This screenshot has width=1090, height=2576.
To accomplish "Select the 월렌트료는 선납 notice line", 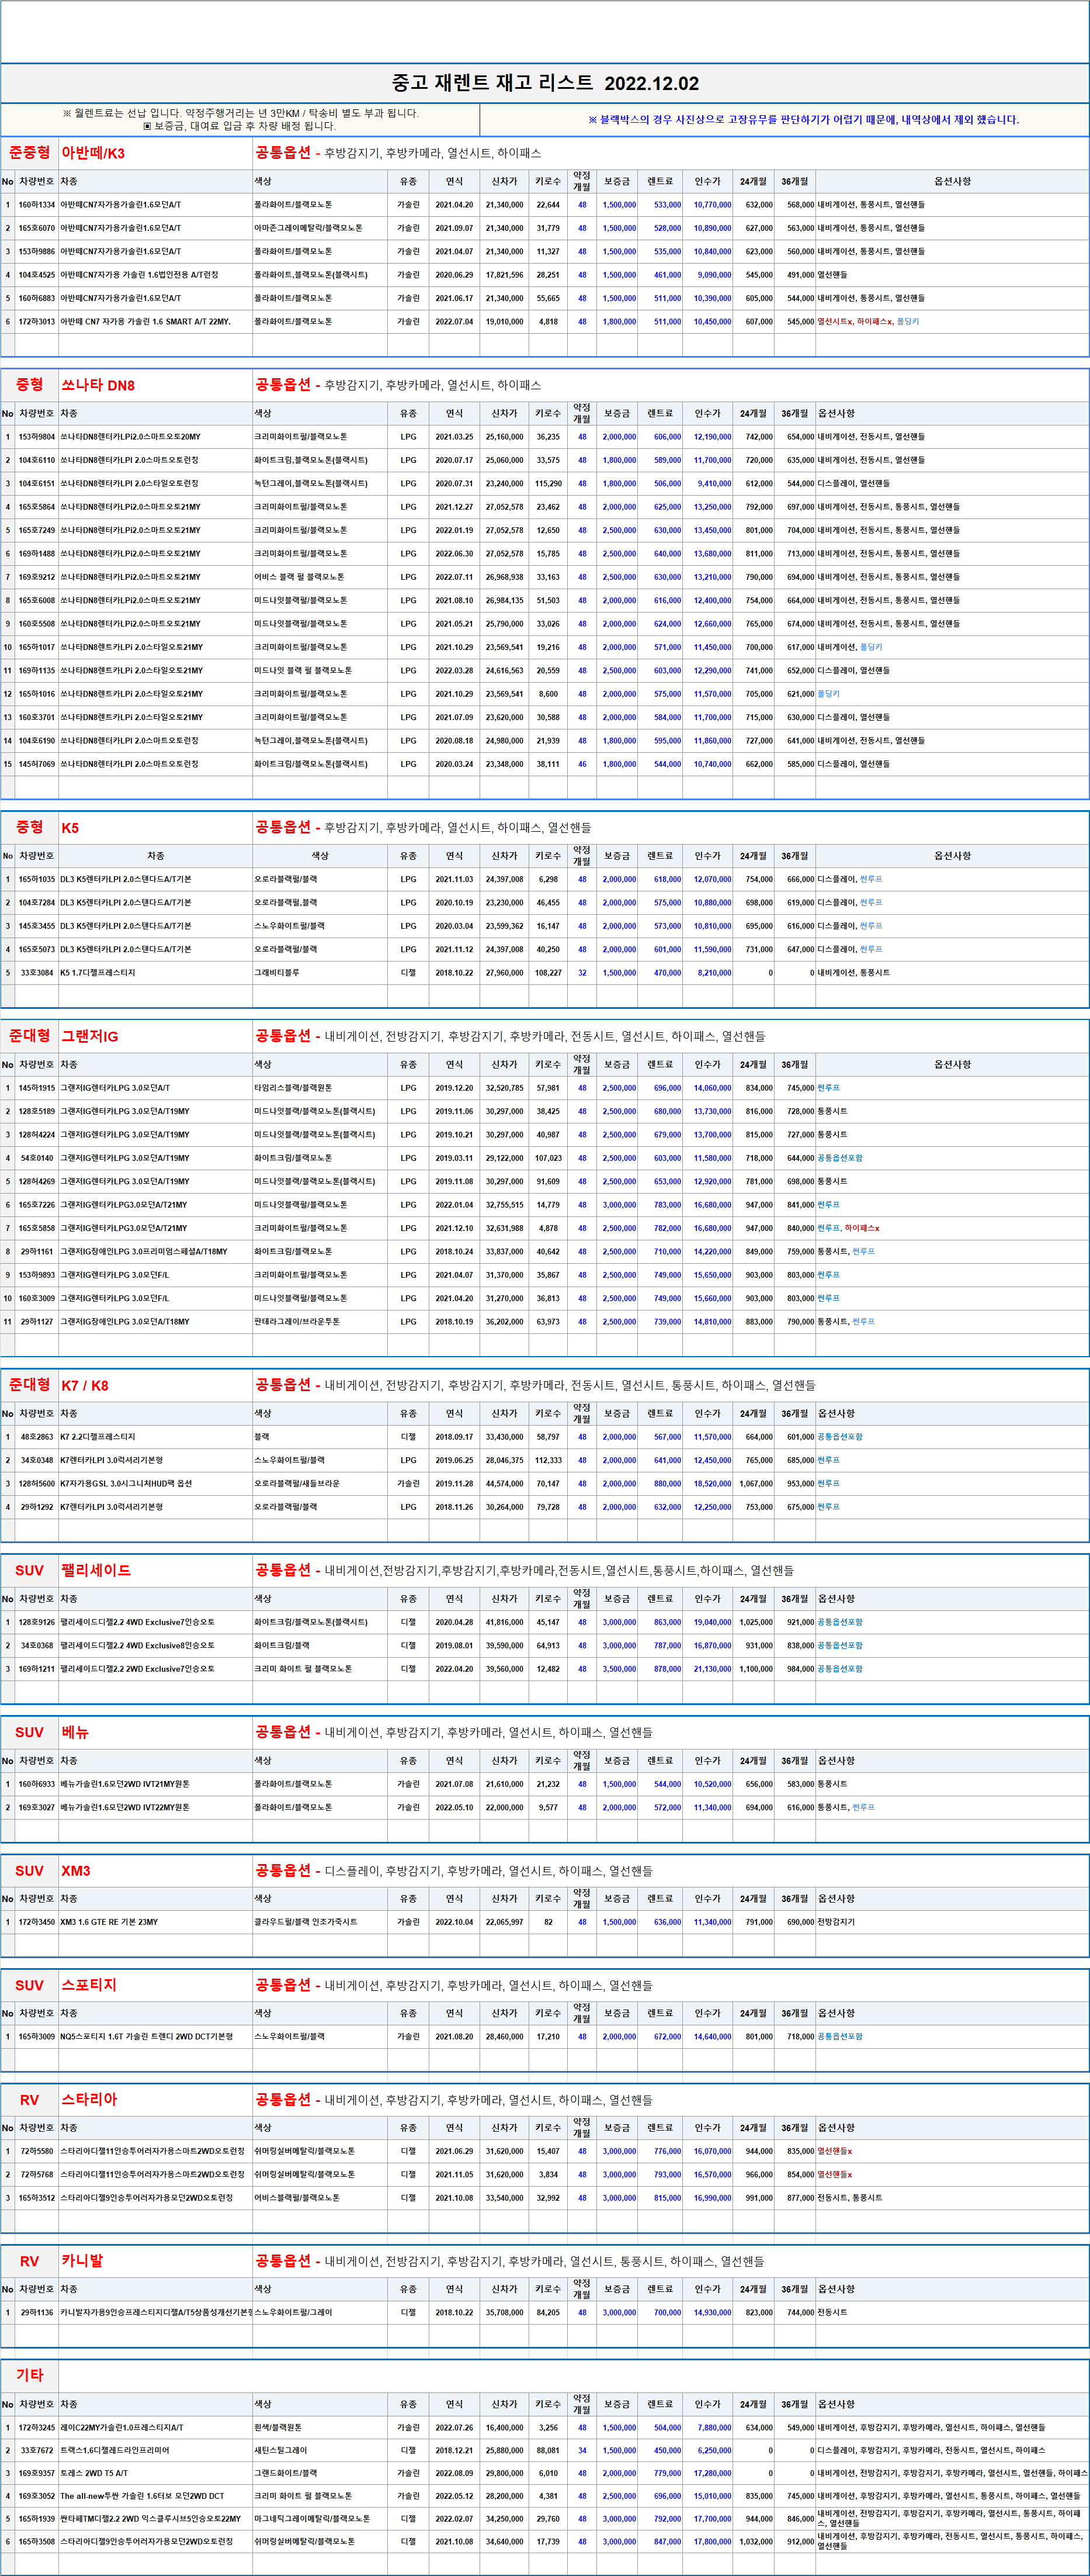I will 239,113.
